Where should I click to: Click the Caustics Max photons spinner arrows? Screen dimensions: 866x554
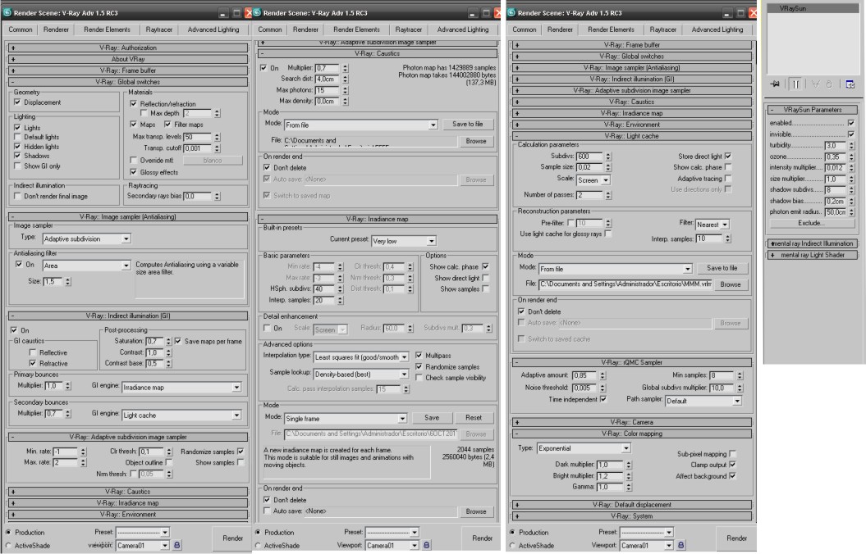pos(346,90)
